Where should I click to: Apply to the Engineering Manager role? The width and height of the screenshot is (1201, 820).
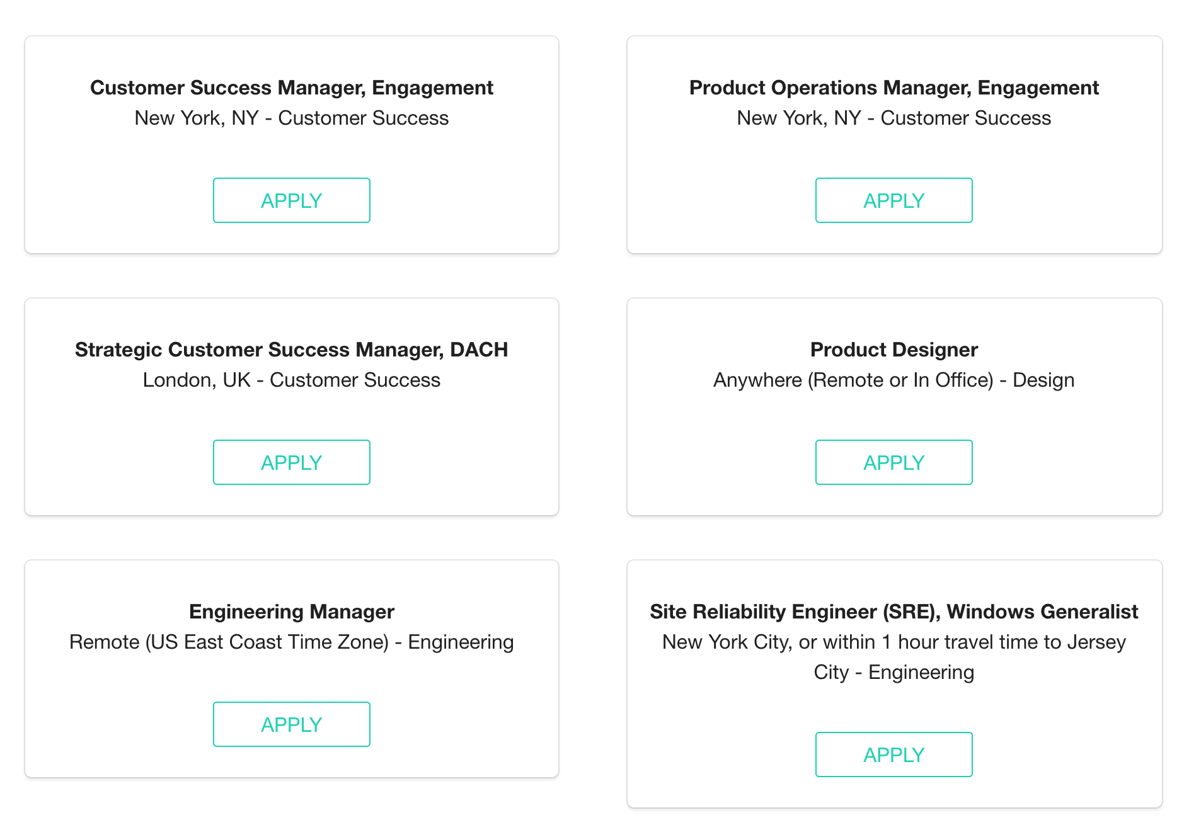click(x=291, y=724)
